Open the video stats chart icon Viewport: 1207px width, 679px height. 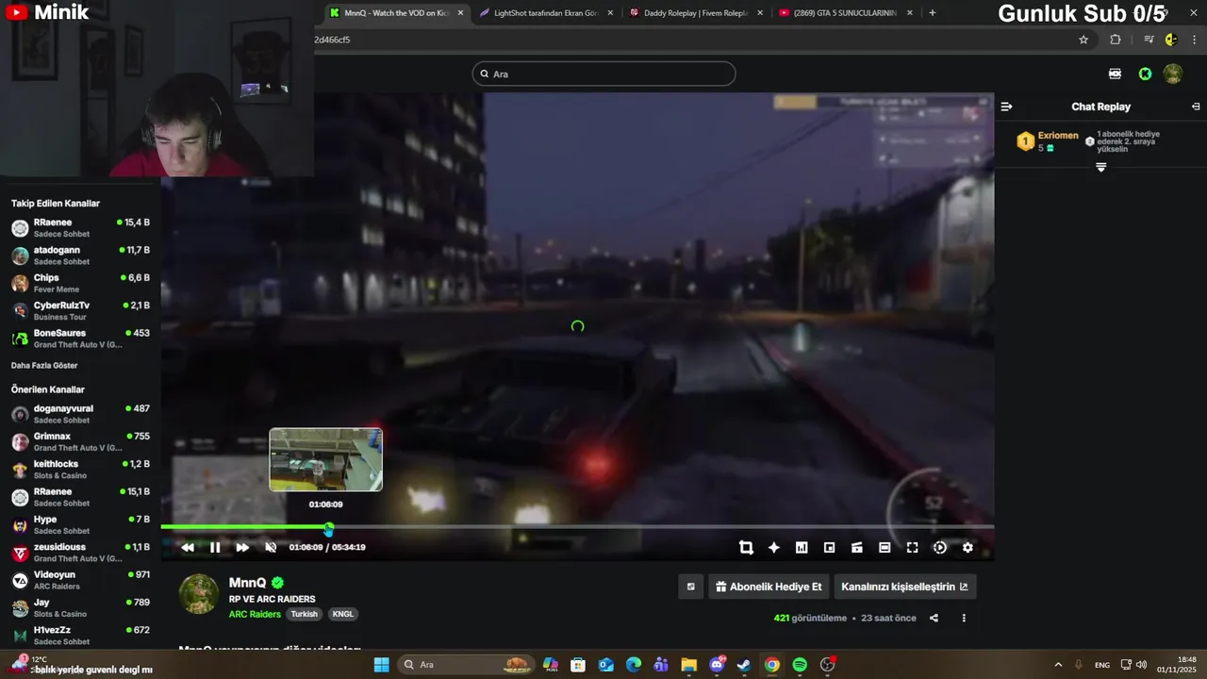[x=802, y=547]
